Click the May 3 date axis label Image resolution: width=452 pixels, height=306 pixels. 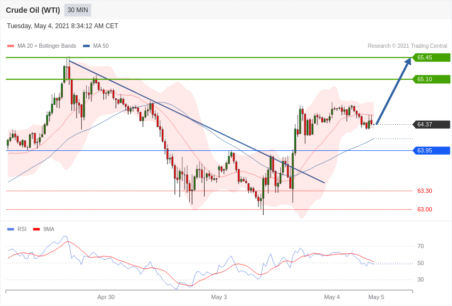coord(219,297)
